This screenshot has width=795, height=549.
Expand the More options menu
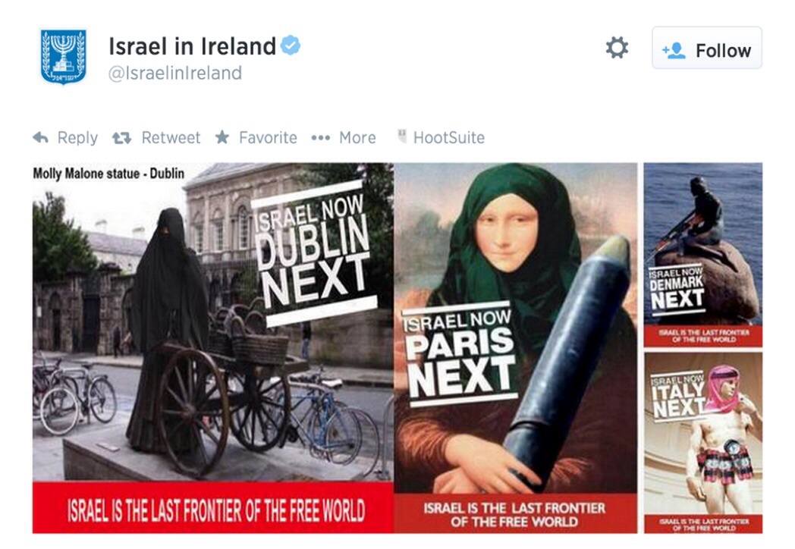[357, 137]
